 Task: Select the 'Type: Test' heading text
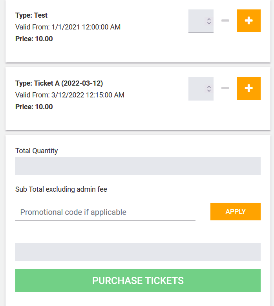tap(31, 15)
